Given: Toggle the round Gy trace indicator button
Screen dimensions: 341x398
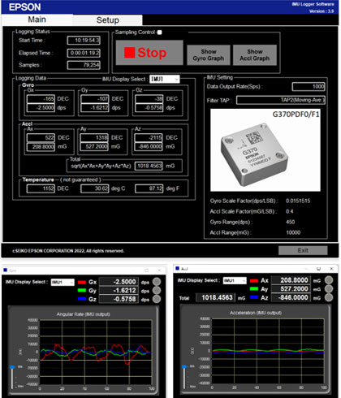Looking at the screenshot, I should click(x=157, y=290).
